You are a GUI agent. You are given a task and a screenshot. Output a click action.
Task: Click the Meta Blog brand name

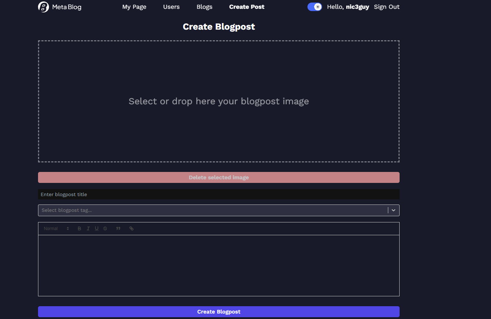click(x=67, y=7)
